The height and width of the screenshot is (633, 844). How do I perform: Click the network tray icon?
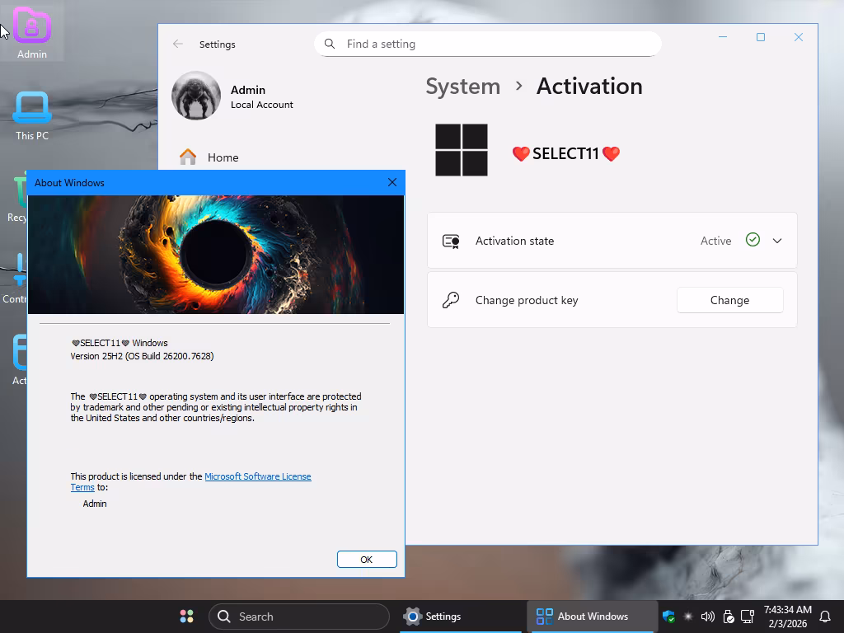pyautogui.click(x=748, y=617)
